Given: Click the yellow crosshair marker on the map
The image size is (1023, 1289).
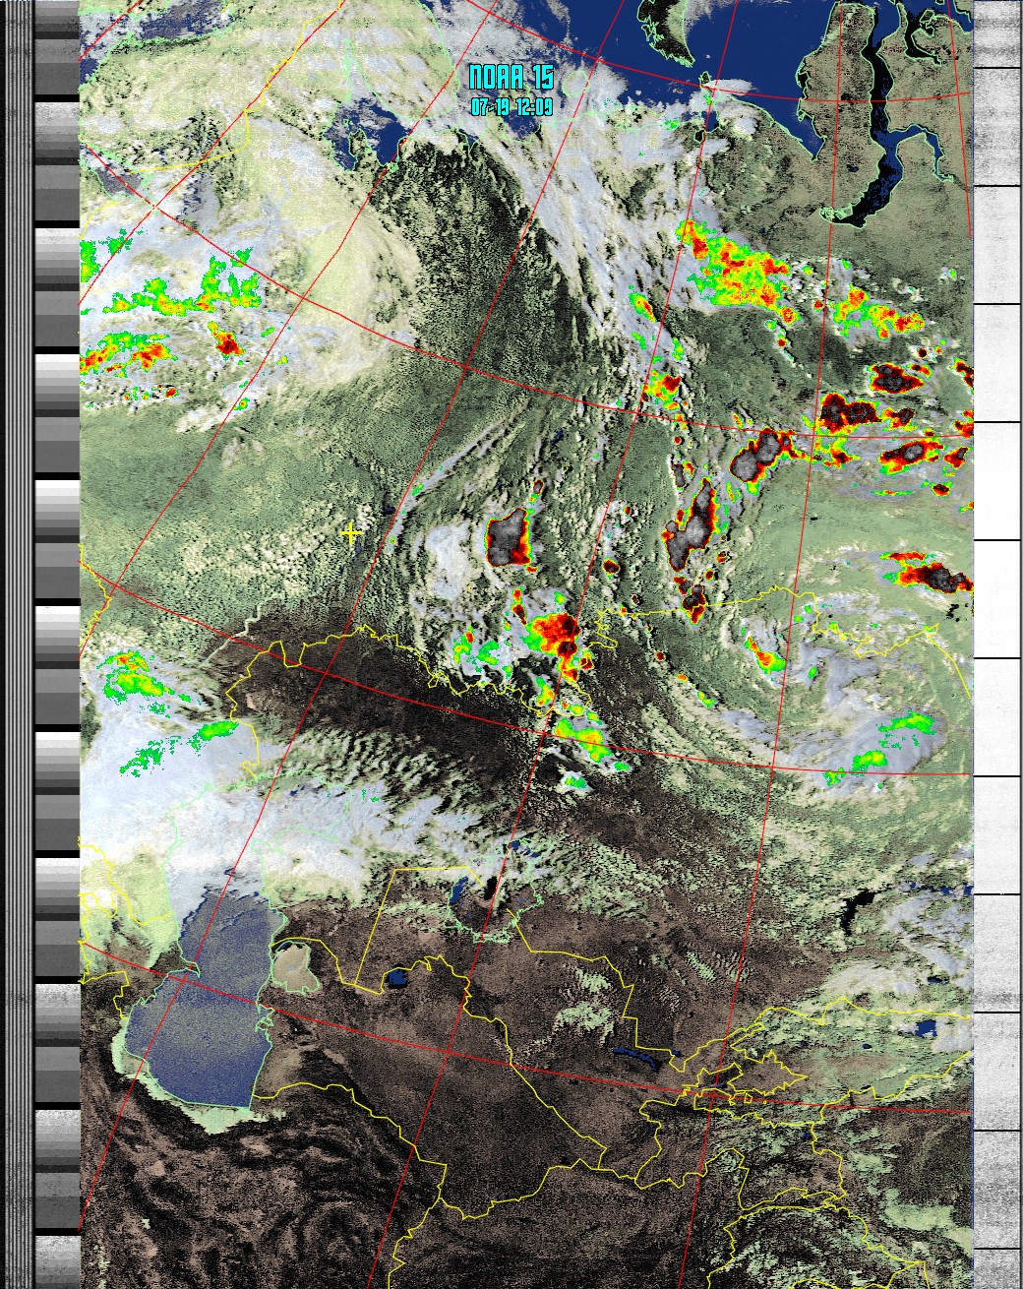Looking at the screenshot, I should (x=351, y=533).
